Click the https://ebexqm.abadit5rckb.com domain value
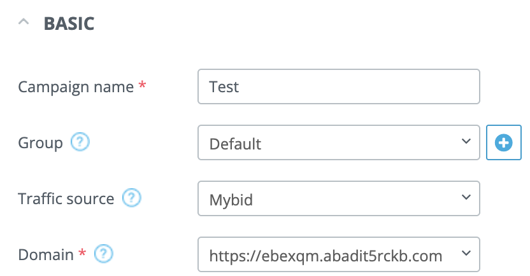 click(x=326, y=256)
